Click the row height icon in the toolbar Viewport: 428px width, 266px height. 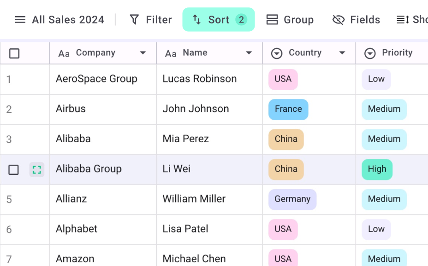coord(403,20)
